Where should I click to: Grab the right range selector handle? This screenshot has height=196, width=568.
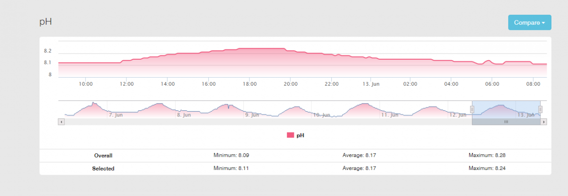point(540,109)
